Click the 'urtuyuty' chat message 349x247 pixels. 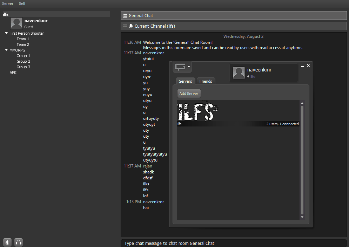151,118
